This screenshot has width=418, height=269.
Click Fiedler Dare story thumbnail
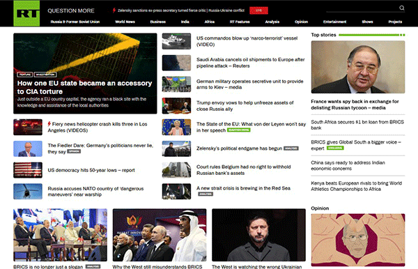28,148
